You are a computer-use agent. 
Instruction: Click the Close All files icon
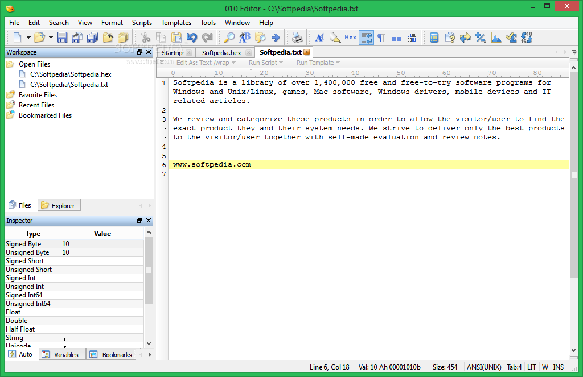click(x=123, y=38)
